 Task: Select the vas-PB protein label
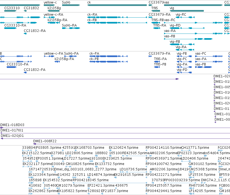coord(200,64)
